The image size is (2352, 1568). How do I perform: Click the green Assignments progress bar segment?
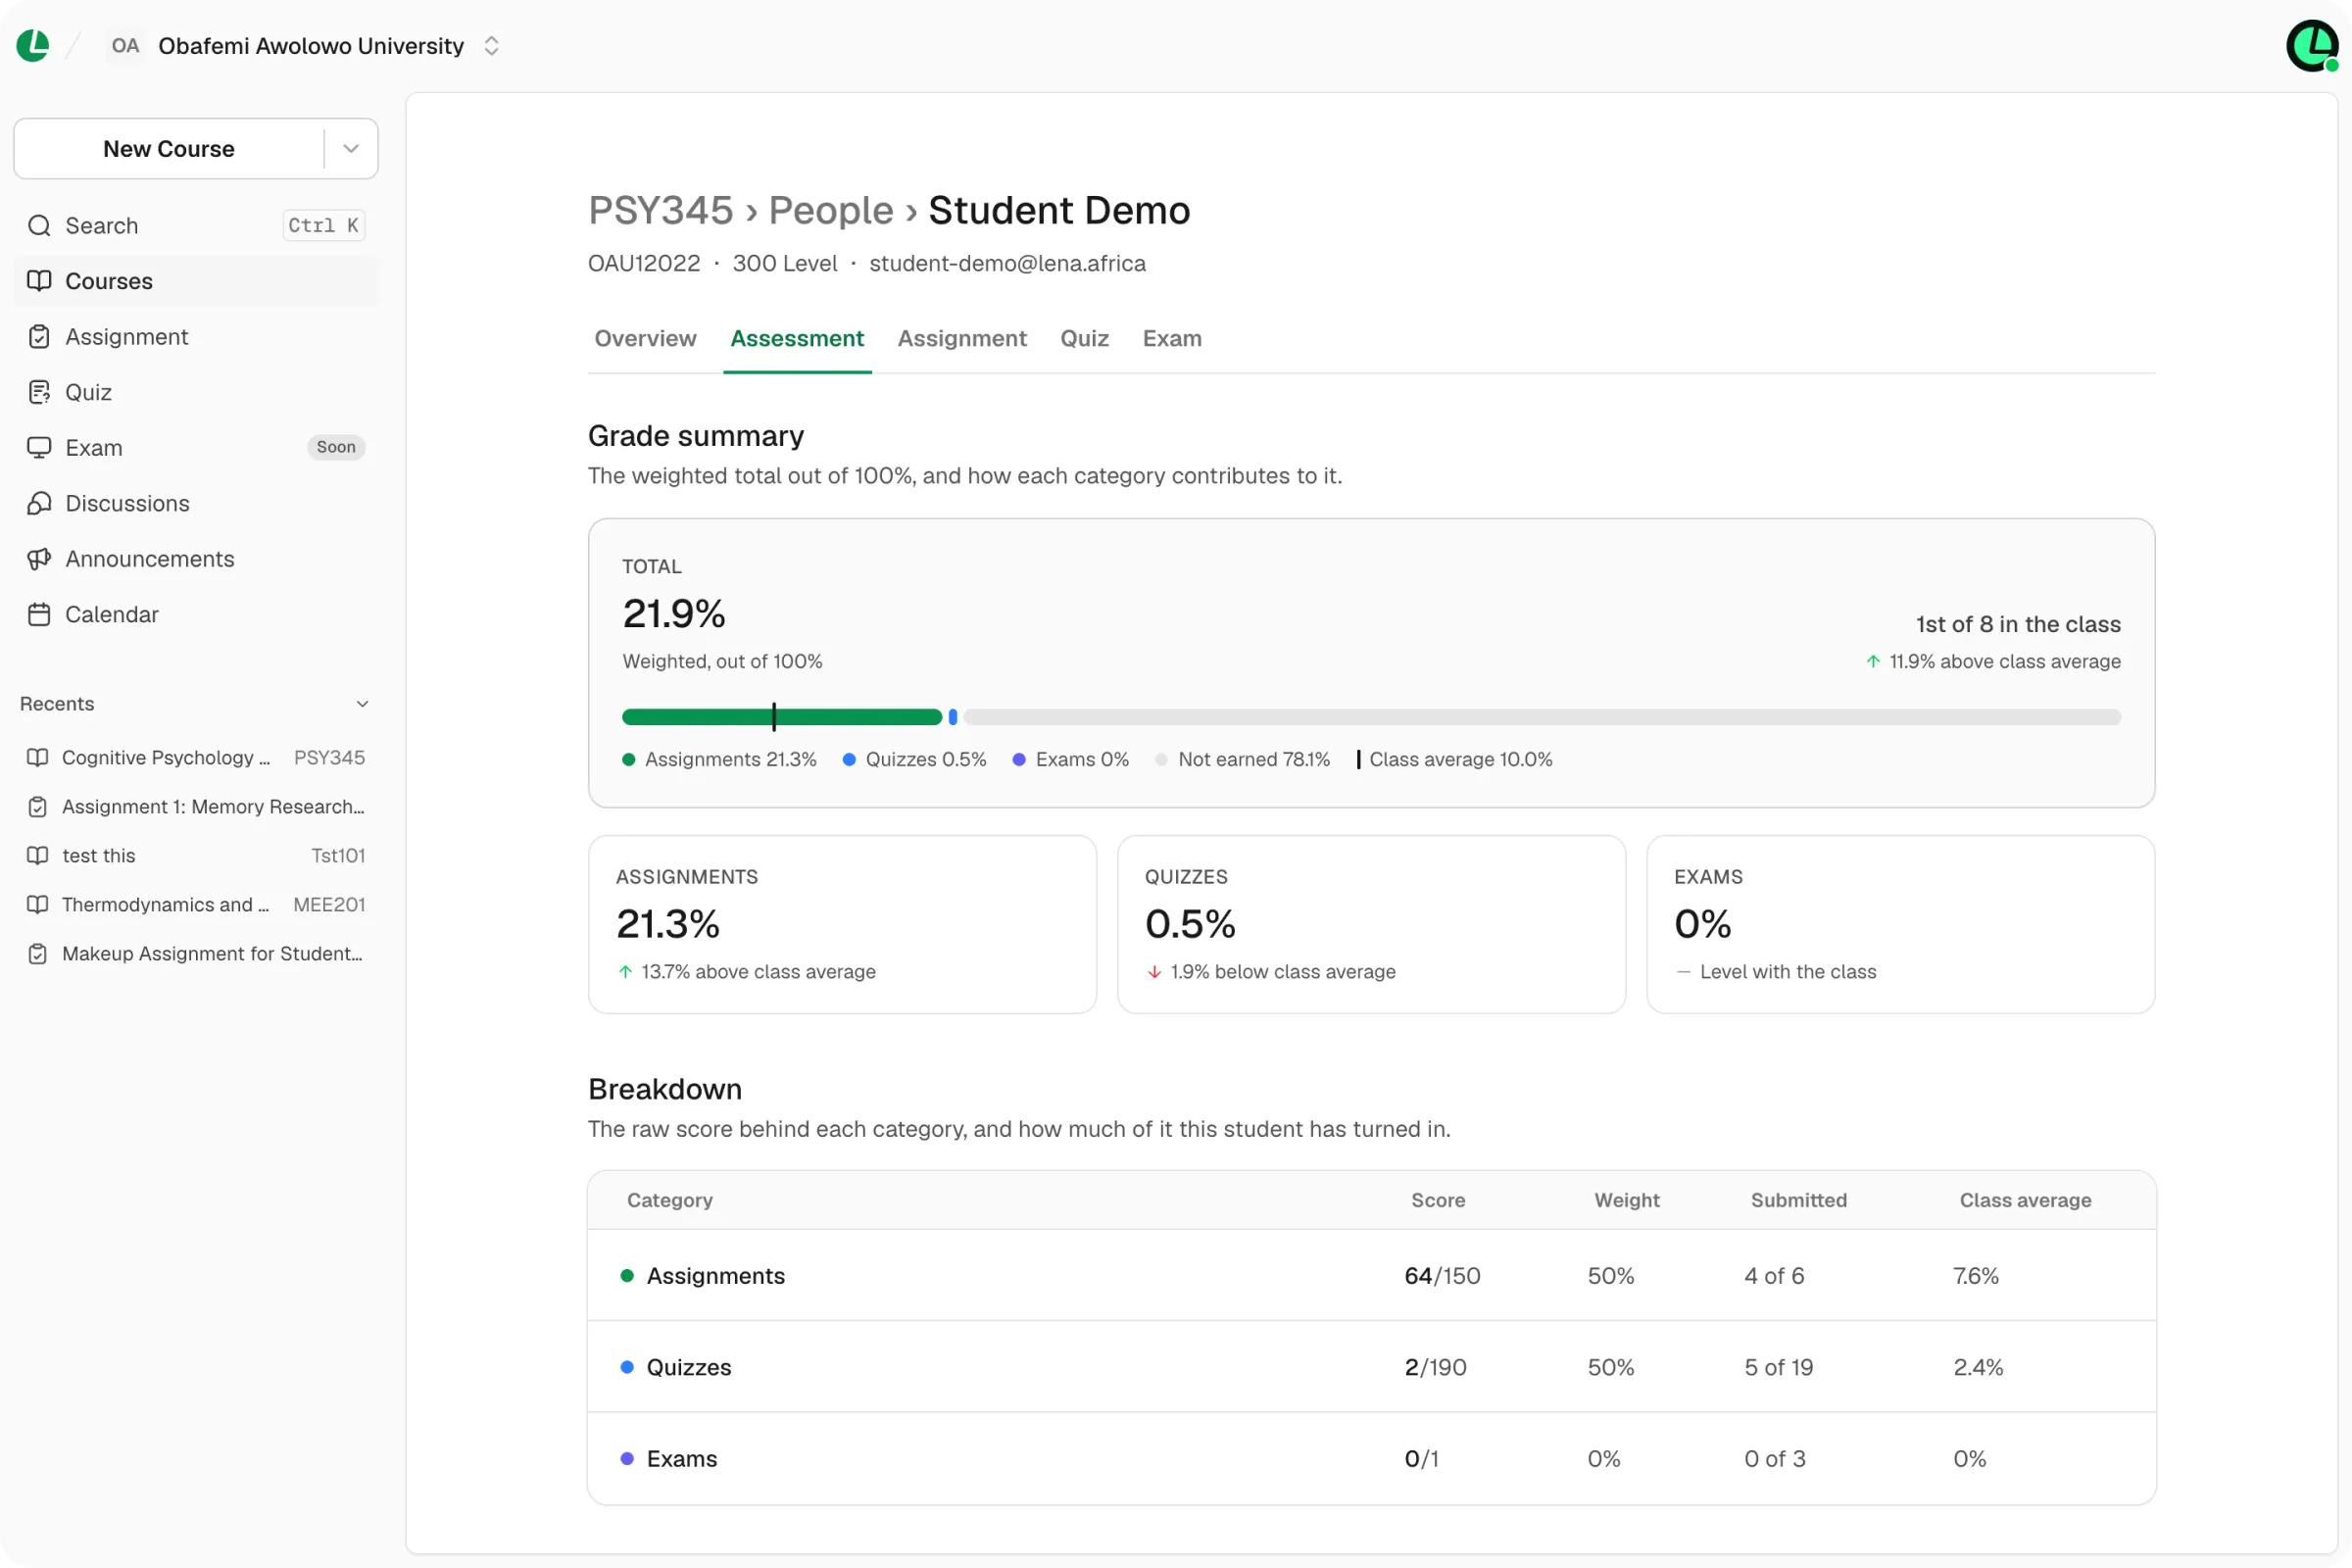click(x=781, y=717)
